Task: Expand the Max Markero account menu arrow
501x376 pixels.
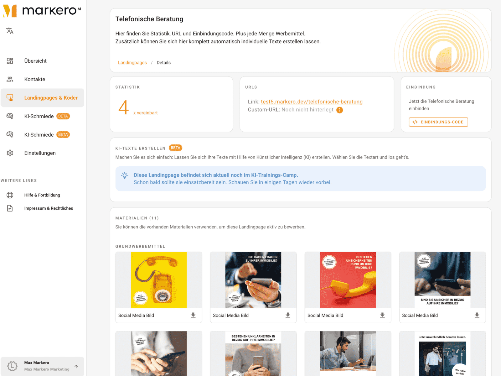Action: point(76,366)
